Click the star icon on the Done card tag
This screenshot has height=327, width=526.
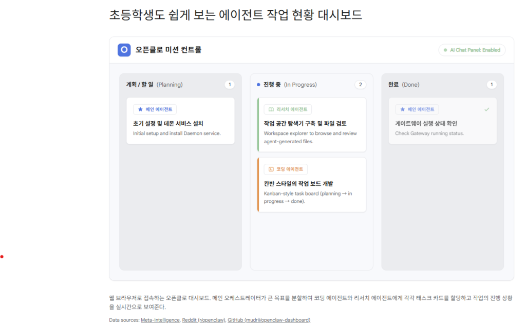tap(403, 109)
